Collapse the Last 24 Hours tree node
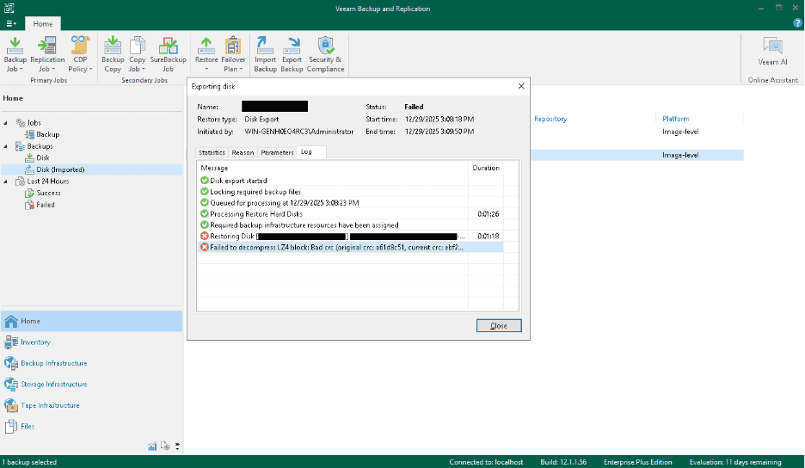The height and width of the screenshot is (468, 805). [x=6, y=182]
